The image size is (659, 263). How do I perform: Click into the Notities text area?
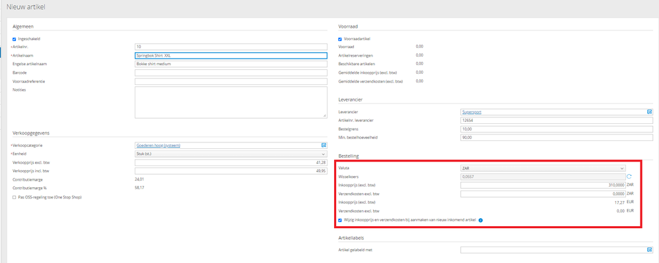coord(230,102)
